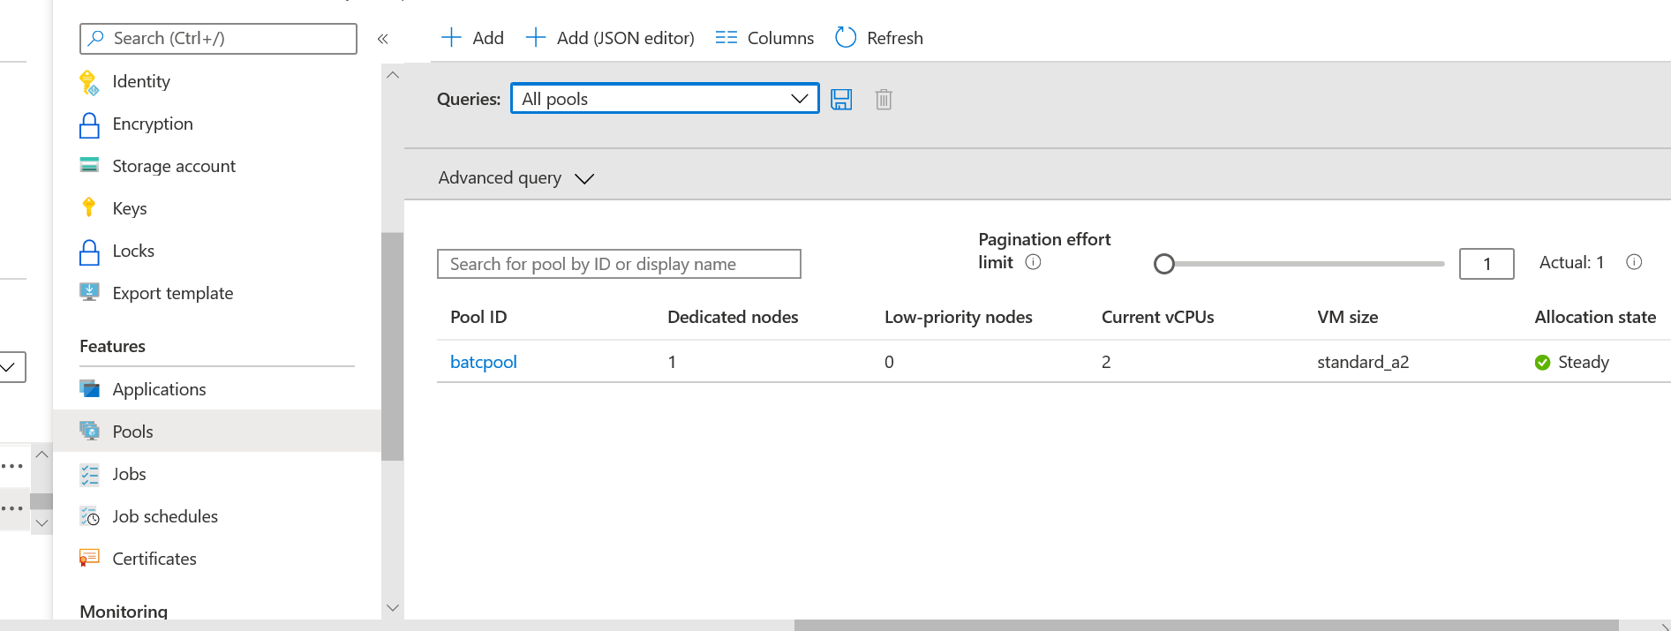Open the Columns chooser
Image resolution: width=1671 pixels, height=631 pixels.
click(x=764, y=38)
